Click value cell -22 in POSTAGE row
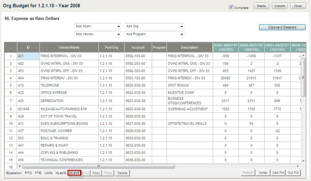Viewport: 311px width, 181px height. click(277, 131)
